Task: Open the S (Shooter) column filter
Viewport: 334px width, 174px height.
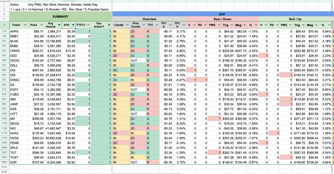Action: tap(194, 25)
